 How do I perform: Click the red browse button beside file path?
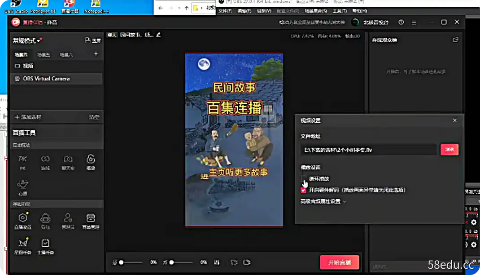click(x=449, y=150)
